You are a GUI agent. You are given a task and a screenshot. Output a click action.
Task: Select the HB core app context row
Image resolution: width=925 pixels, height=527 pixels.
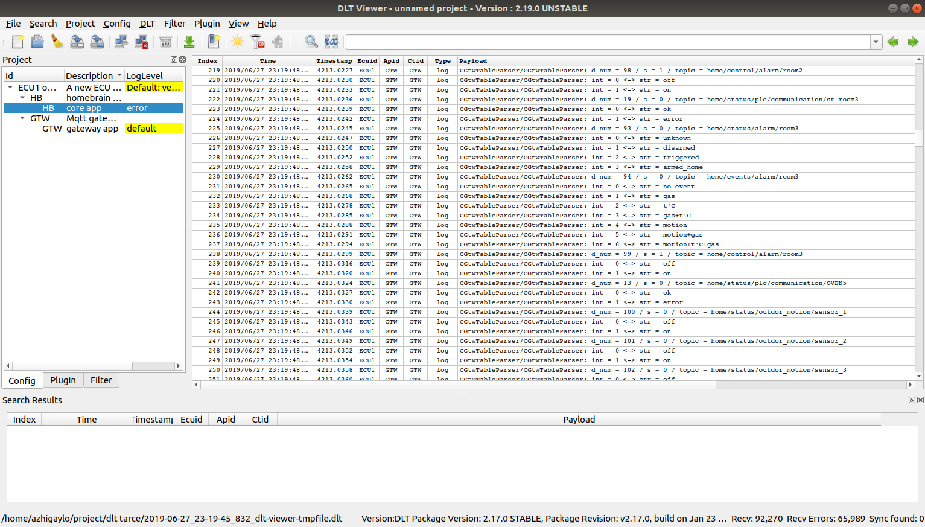click(94, 108)
